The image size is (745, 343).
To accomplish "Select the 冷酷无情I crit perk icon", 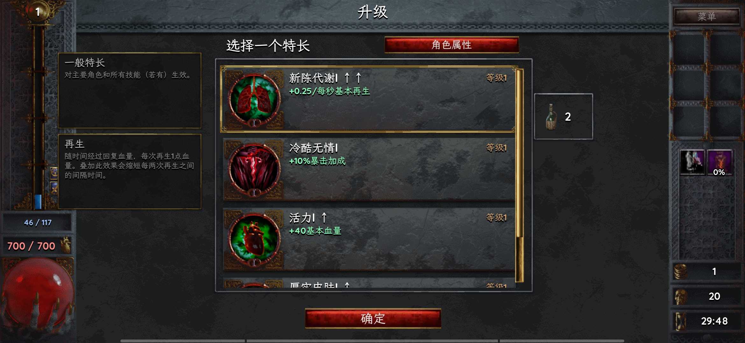I will [254, 169].
